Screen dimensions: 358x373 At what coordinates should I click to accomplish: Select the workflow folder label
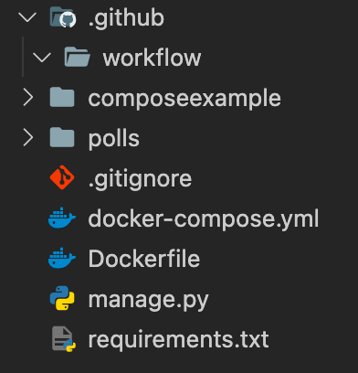point(152,58)
